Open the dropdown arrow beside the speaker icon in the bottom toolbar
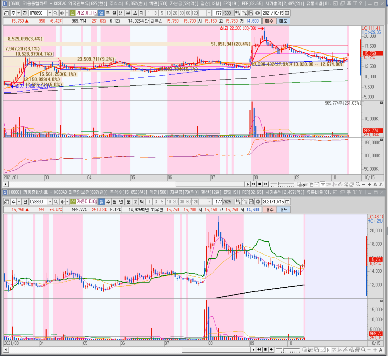 (x=67, y=202)
